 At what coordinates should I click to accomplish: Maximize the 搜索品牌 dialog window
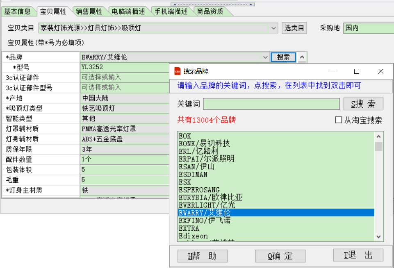coord(356,71)
